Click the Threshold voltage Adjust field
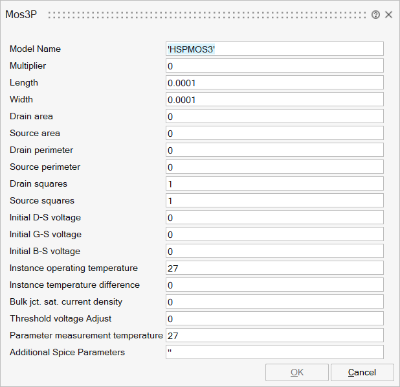The width and height of the screenshot is (400, 387). pos(274,318)
